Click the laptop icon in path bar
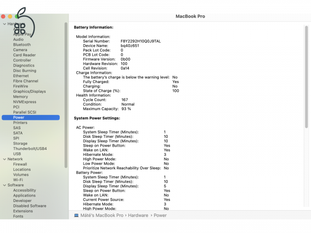The image size is (311, 233). [76, 216]
